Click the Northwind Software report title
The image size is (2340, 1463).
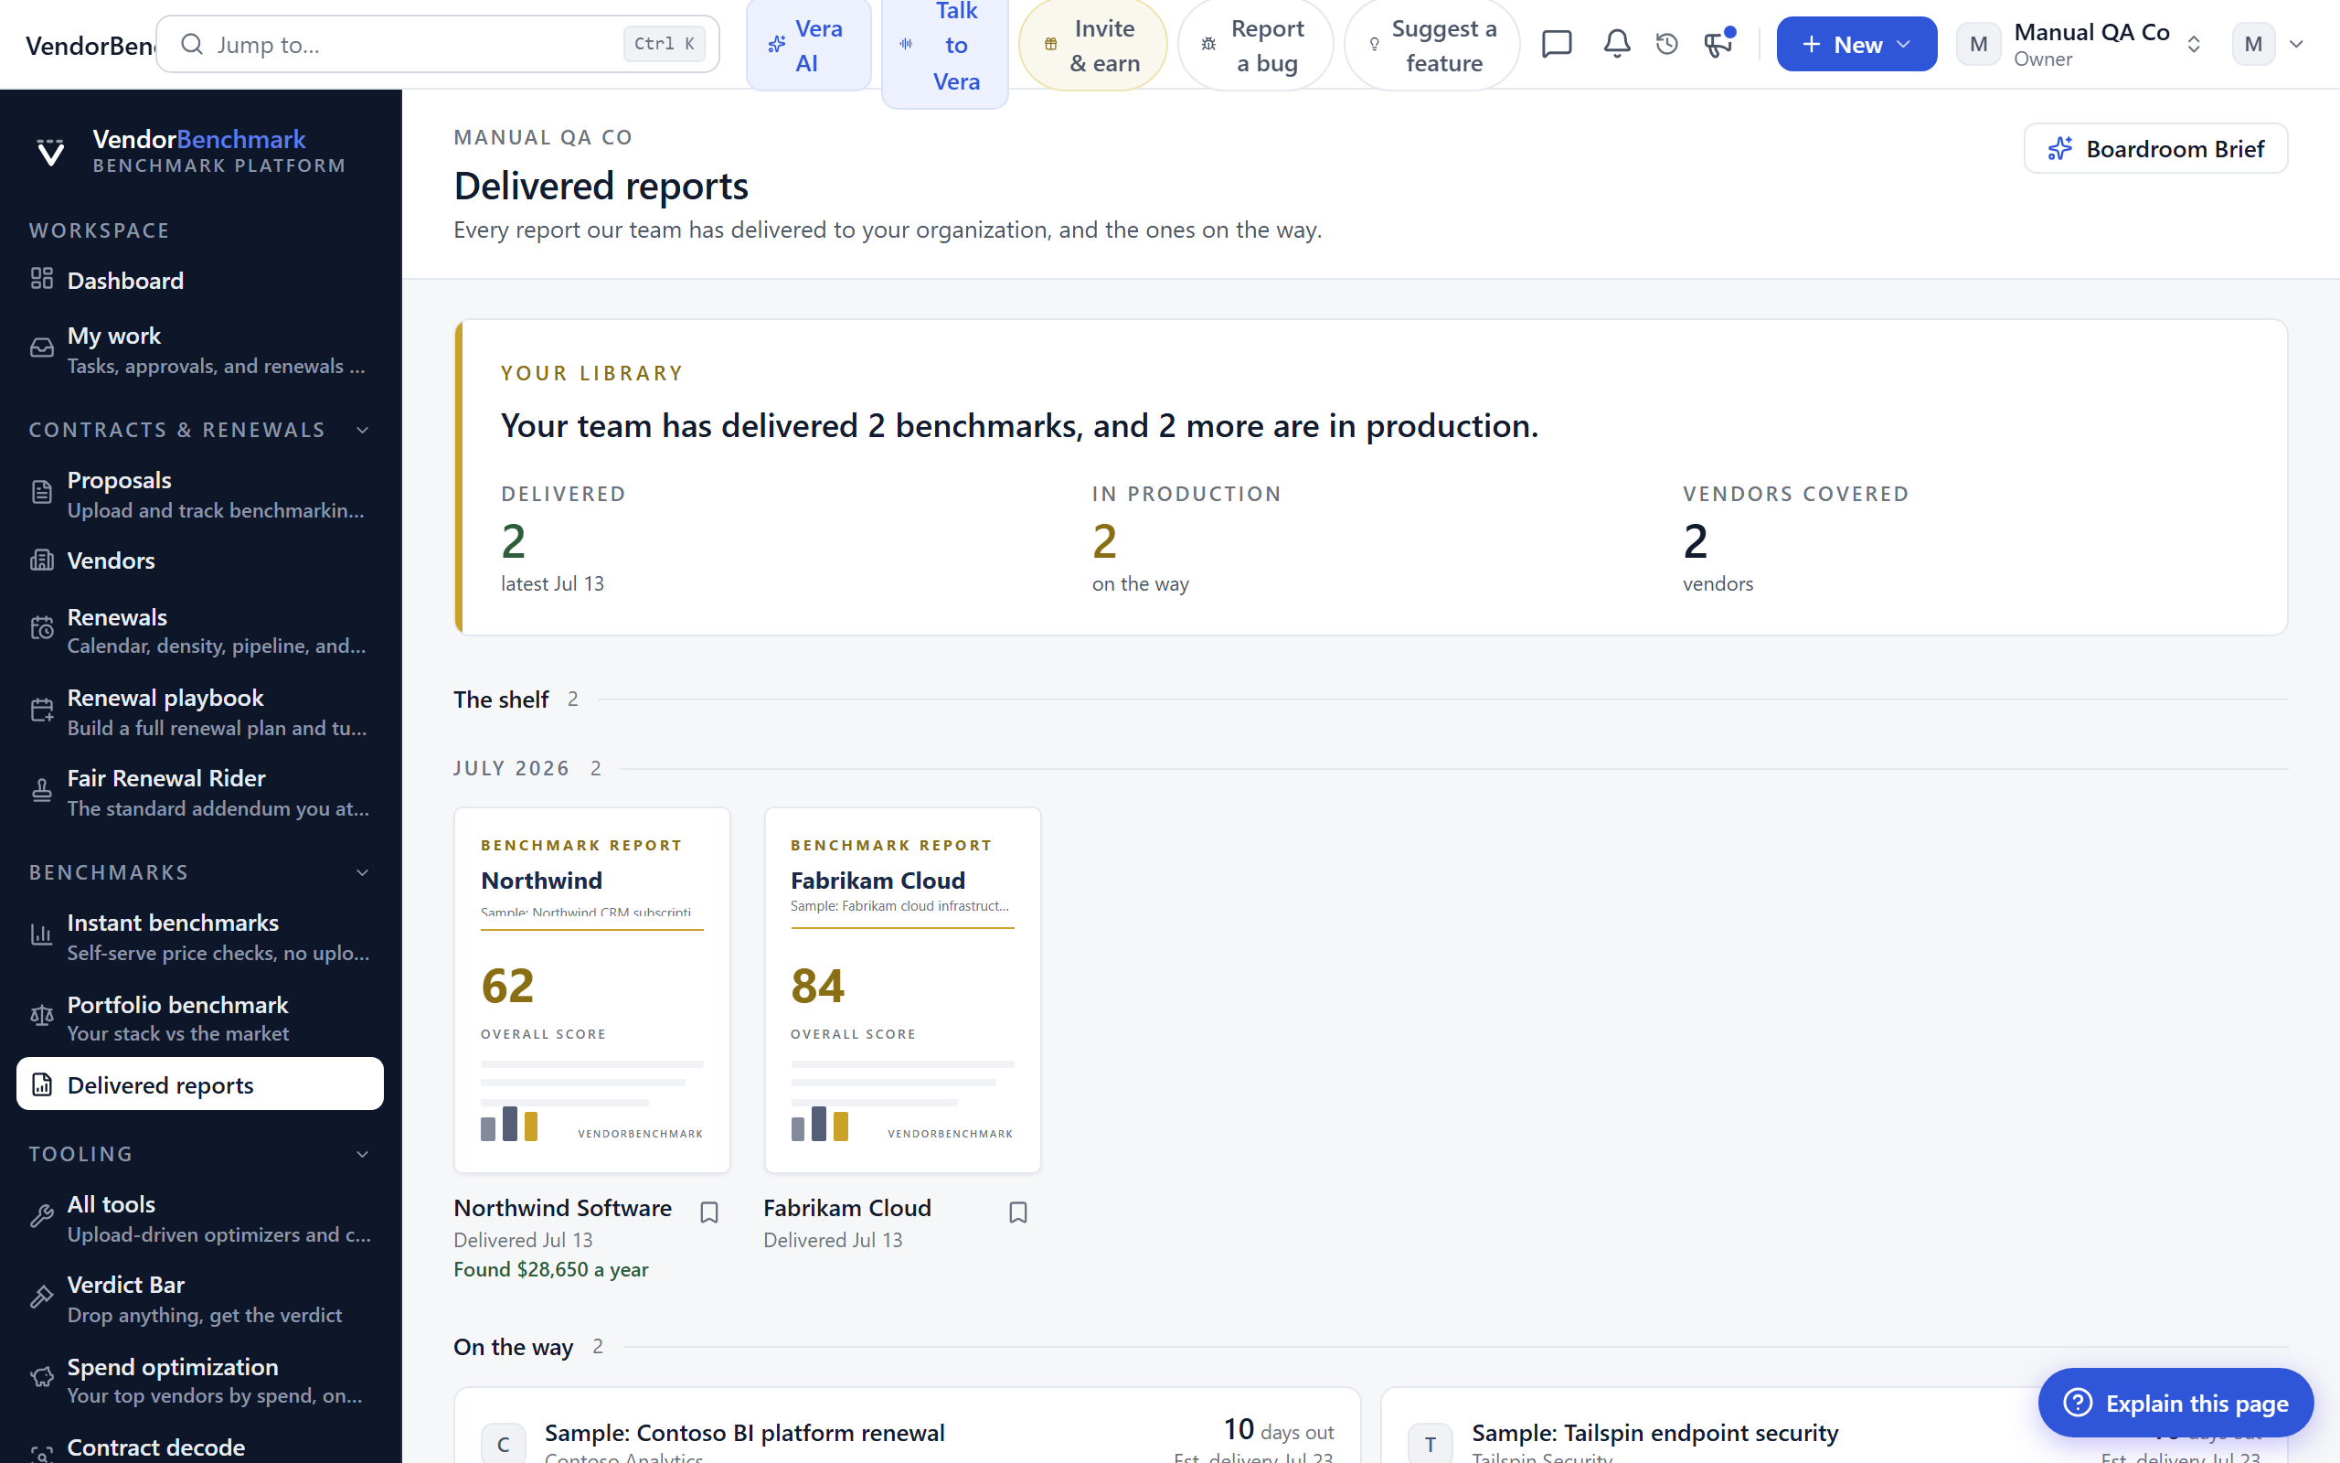pos(563,1209)
